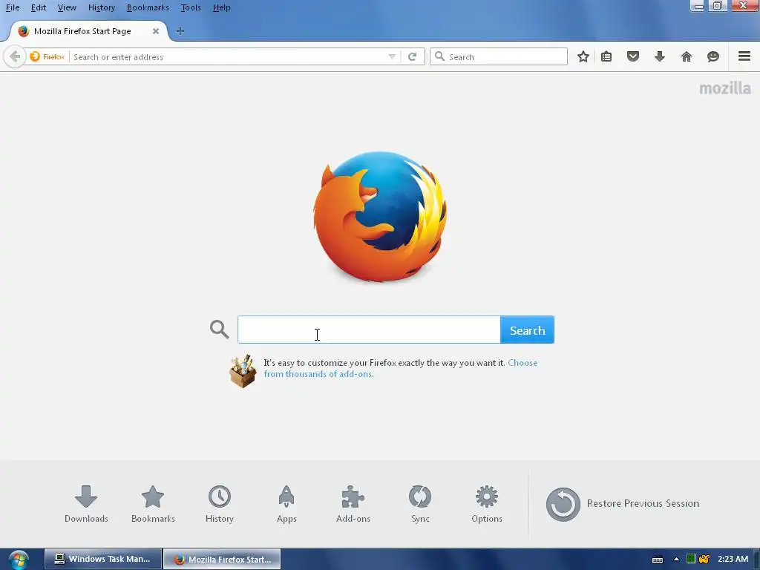Close the Mozilla Firefox Start Page tab
Image resolution: width=760 pixels, height=570 pixels.
click(x=156, y=31)
